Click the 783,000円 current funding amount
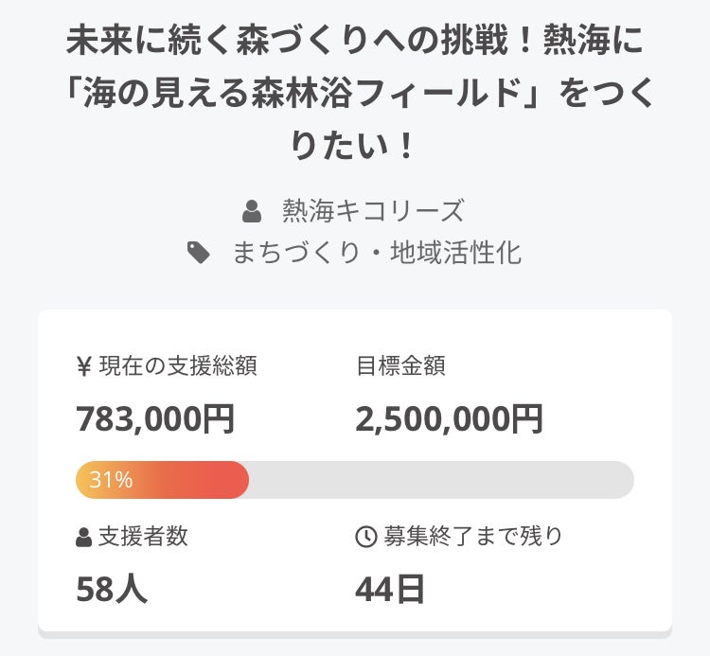The image size is (710, 656). coord(155,417)
